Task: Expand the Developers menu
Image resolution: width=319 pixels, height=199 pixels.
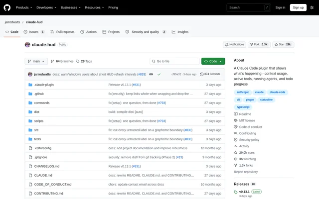Action: point(46,7)
